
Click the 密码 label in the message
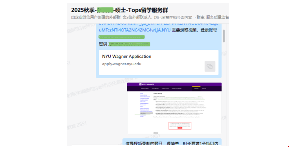pyautogui.click(x=103, y=44)
